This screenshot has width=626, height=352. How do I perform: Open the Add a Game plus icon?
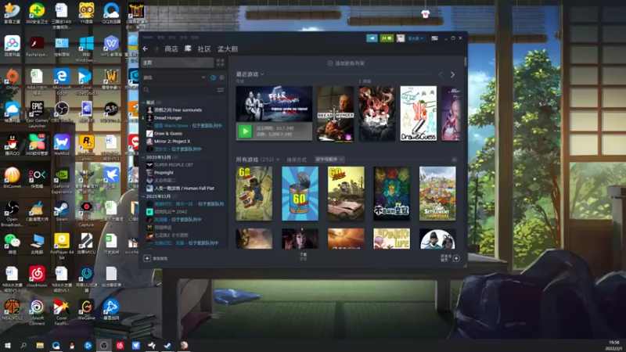click(x=147, y=258)
